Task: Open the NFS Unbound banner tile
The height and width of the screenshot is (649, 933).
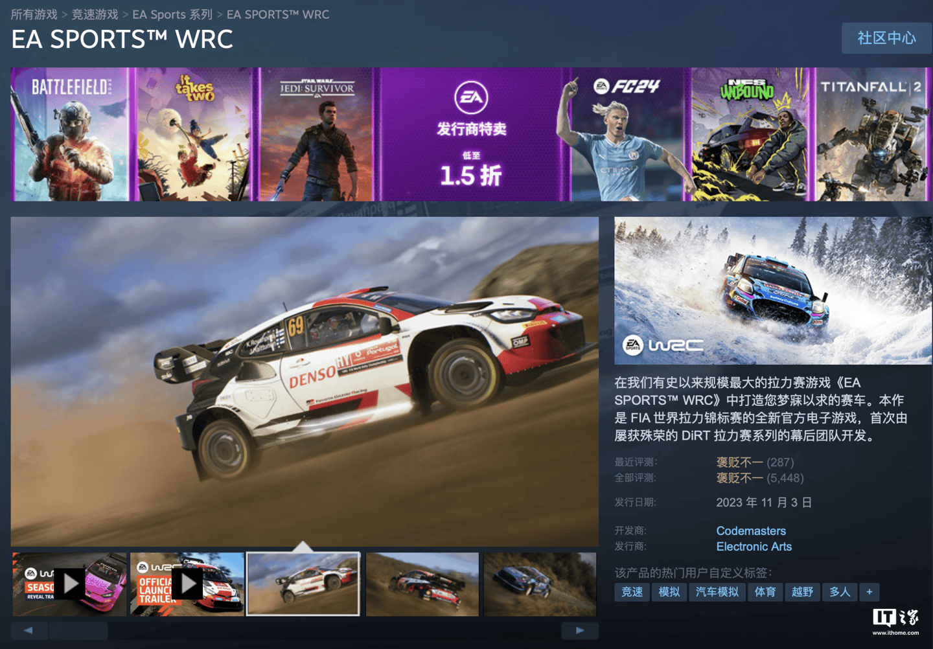Action: [750, 134]
